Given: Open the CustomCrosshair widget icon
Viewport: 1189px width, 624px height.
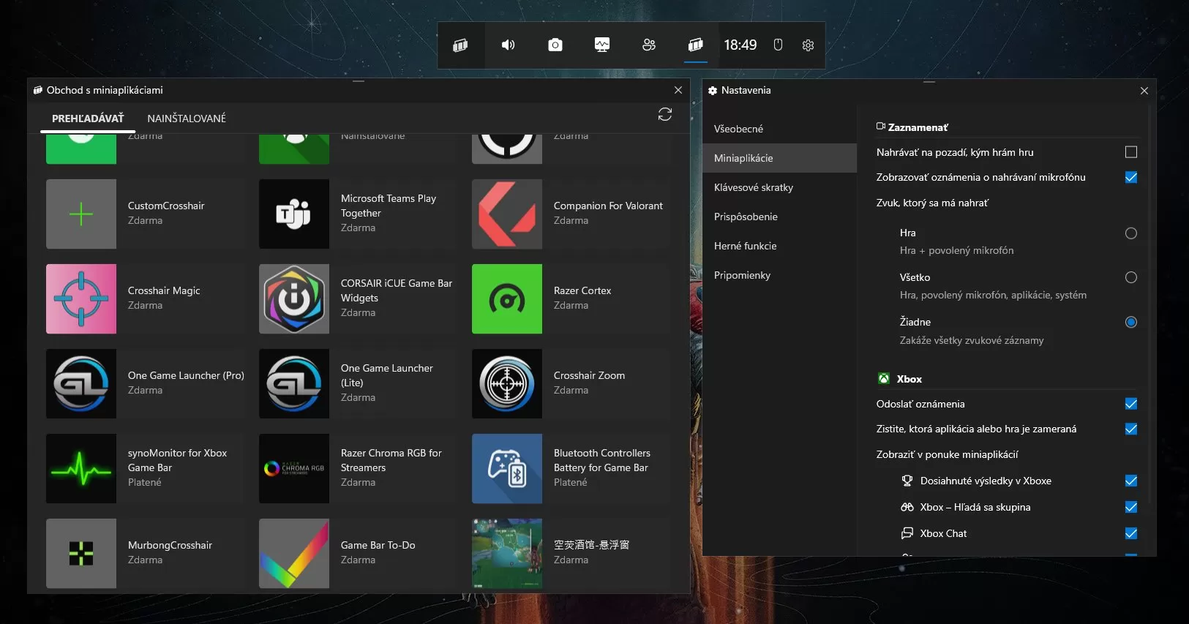Looking at the screenshot, I should pyautogui.click(x=81, y=214).
